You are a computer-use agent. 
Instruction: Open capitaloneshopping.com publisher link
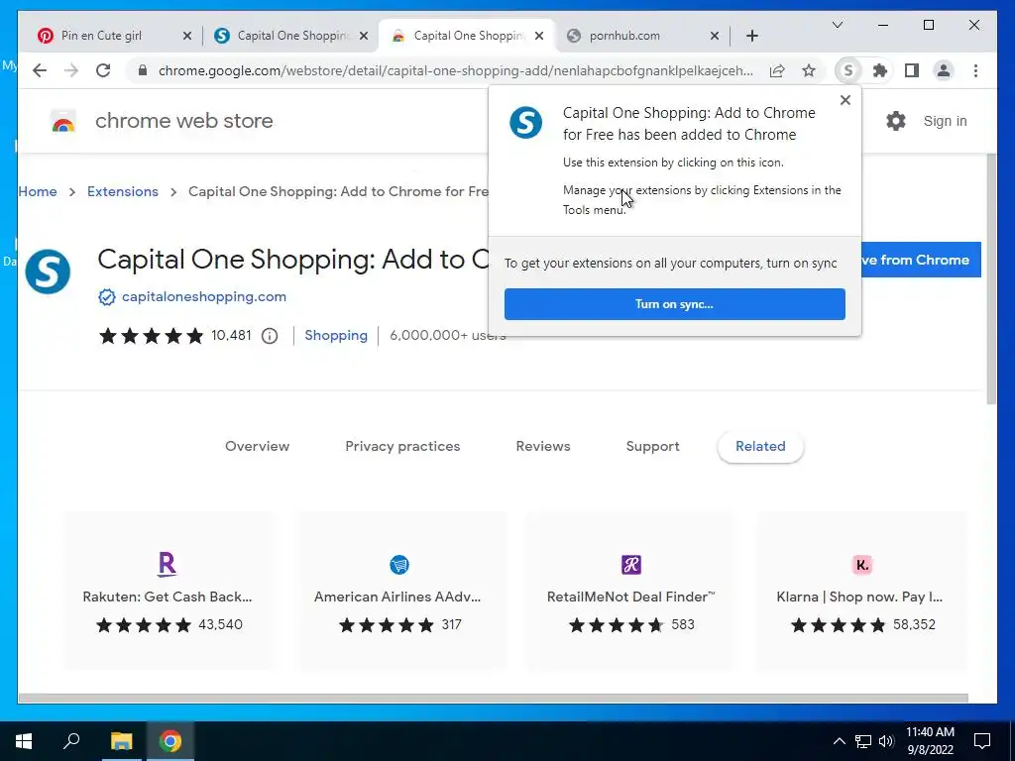[204, 296]
